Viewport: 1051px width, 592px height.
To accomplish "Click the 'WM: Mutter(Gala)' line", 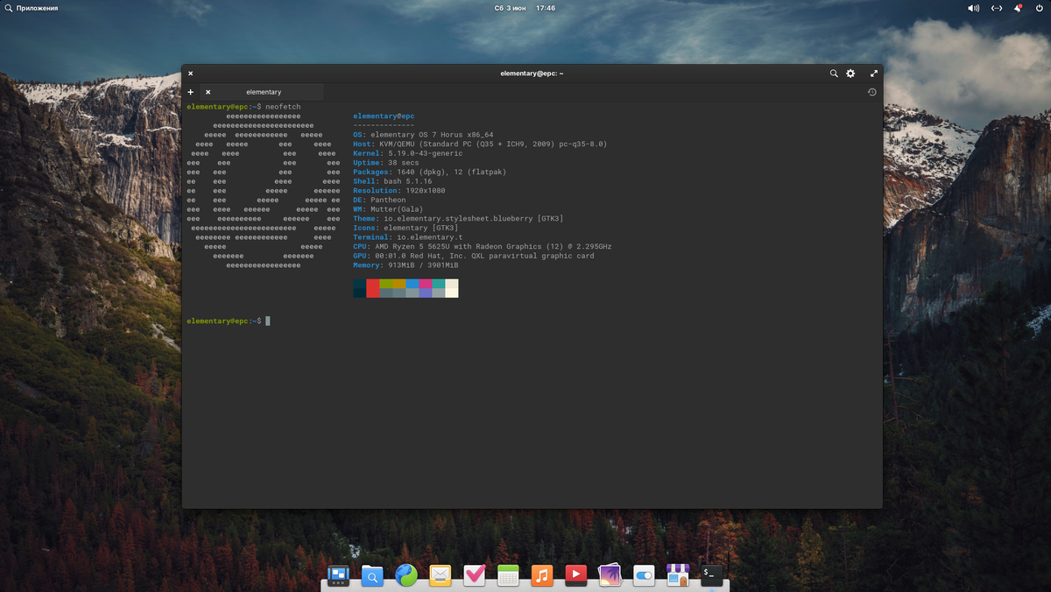I will click(388, 209).
